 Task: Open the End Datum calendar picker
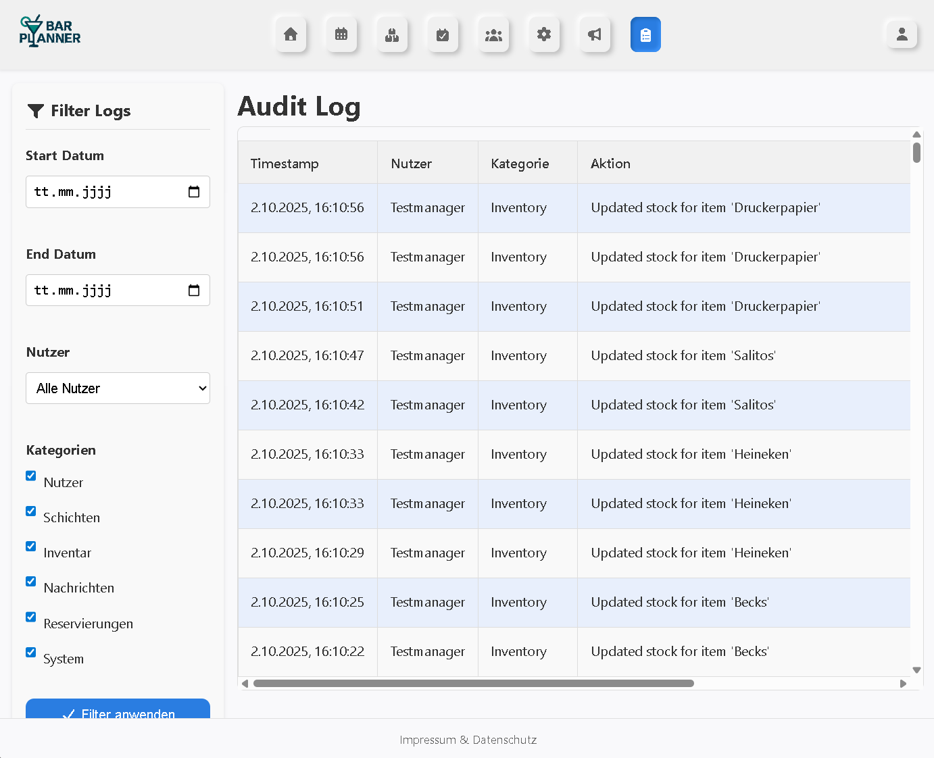[194, 290]
